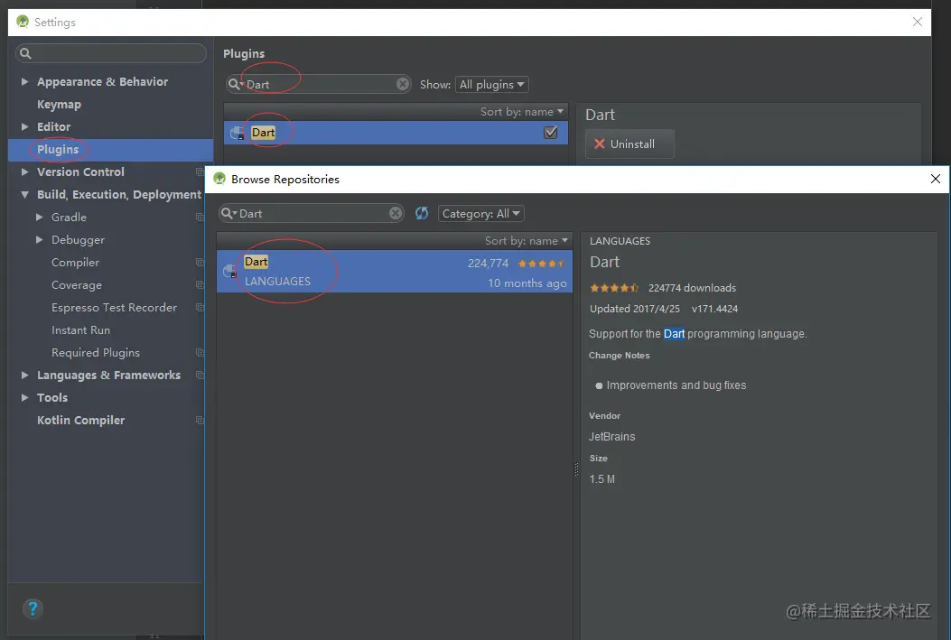This screenshot has width=951, height=640.
Task: Click the Plugins search magnifier icon
Action: click(x=234, y=84)
